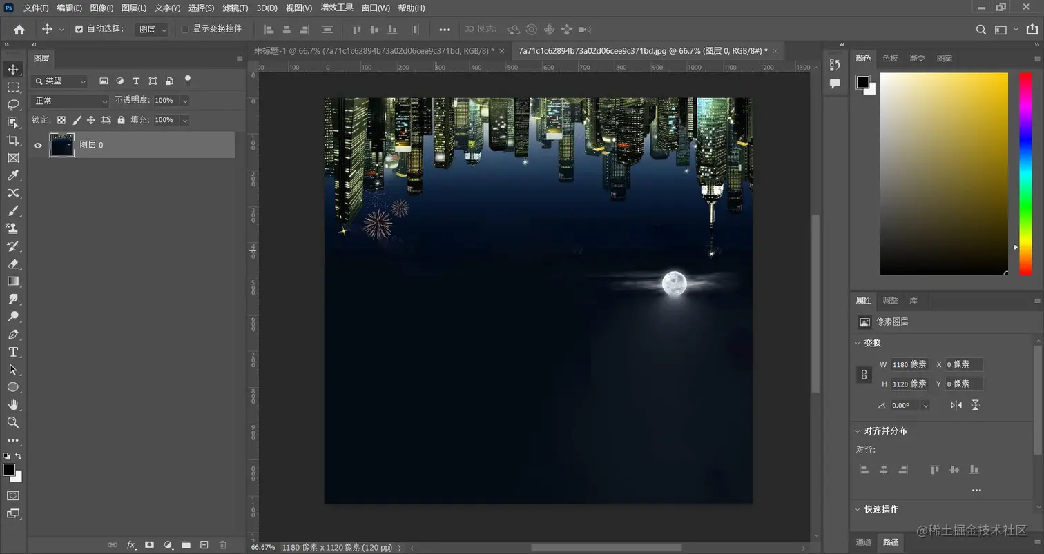Select the Brush tool
This screenshot has height=554, width=1044.
click(x=14, y=210)
